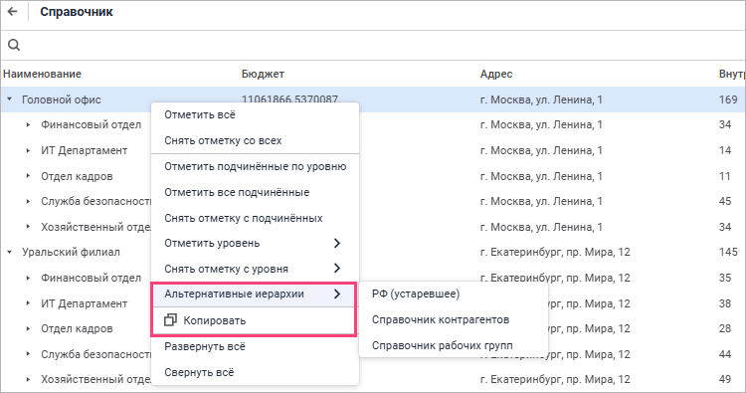Viewport: 746px width, 393px height.
Task: Select РФ (устаревшее) hierarchy
Action: click(454, 295)
